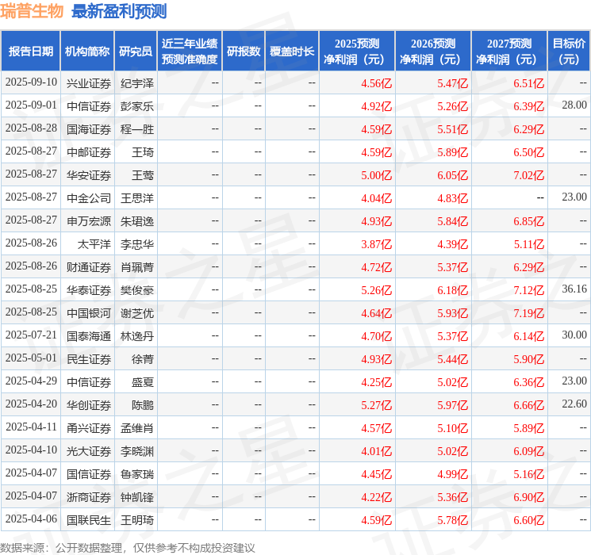
Task: Click analyst name 盛夏
Action: pyautogui.click(x=143, y=382)
